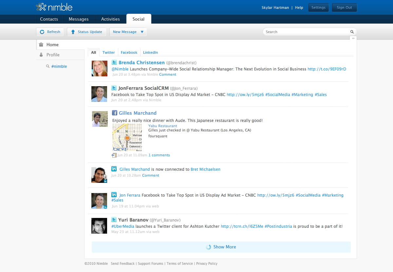Screen dimensions: 393x272
Task: Select Profile in the sidebar
Action: [x=60, y=55]
